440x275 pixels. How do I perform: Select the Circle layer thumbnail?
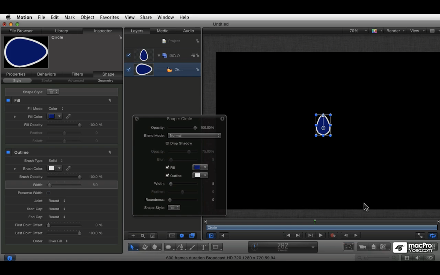pos(144,69)
